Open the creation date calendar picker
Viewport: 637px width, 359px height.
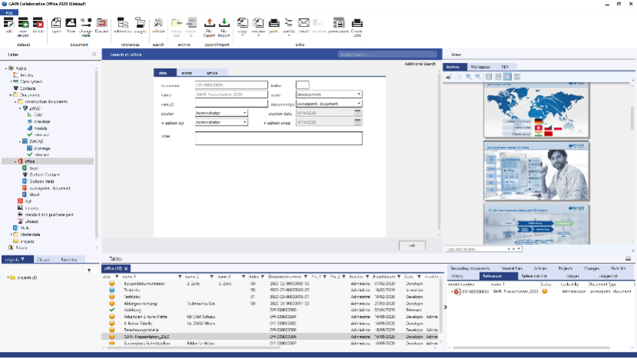click(358, 113)
